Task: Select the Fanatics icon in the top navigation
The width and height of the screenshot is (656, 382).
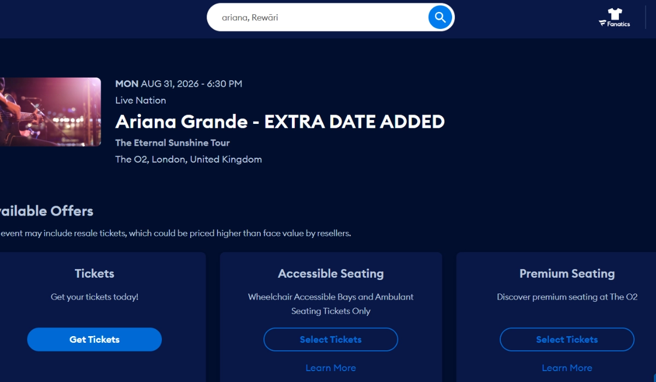Action: [614, 18]
